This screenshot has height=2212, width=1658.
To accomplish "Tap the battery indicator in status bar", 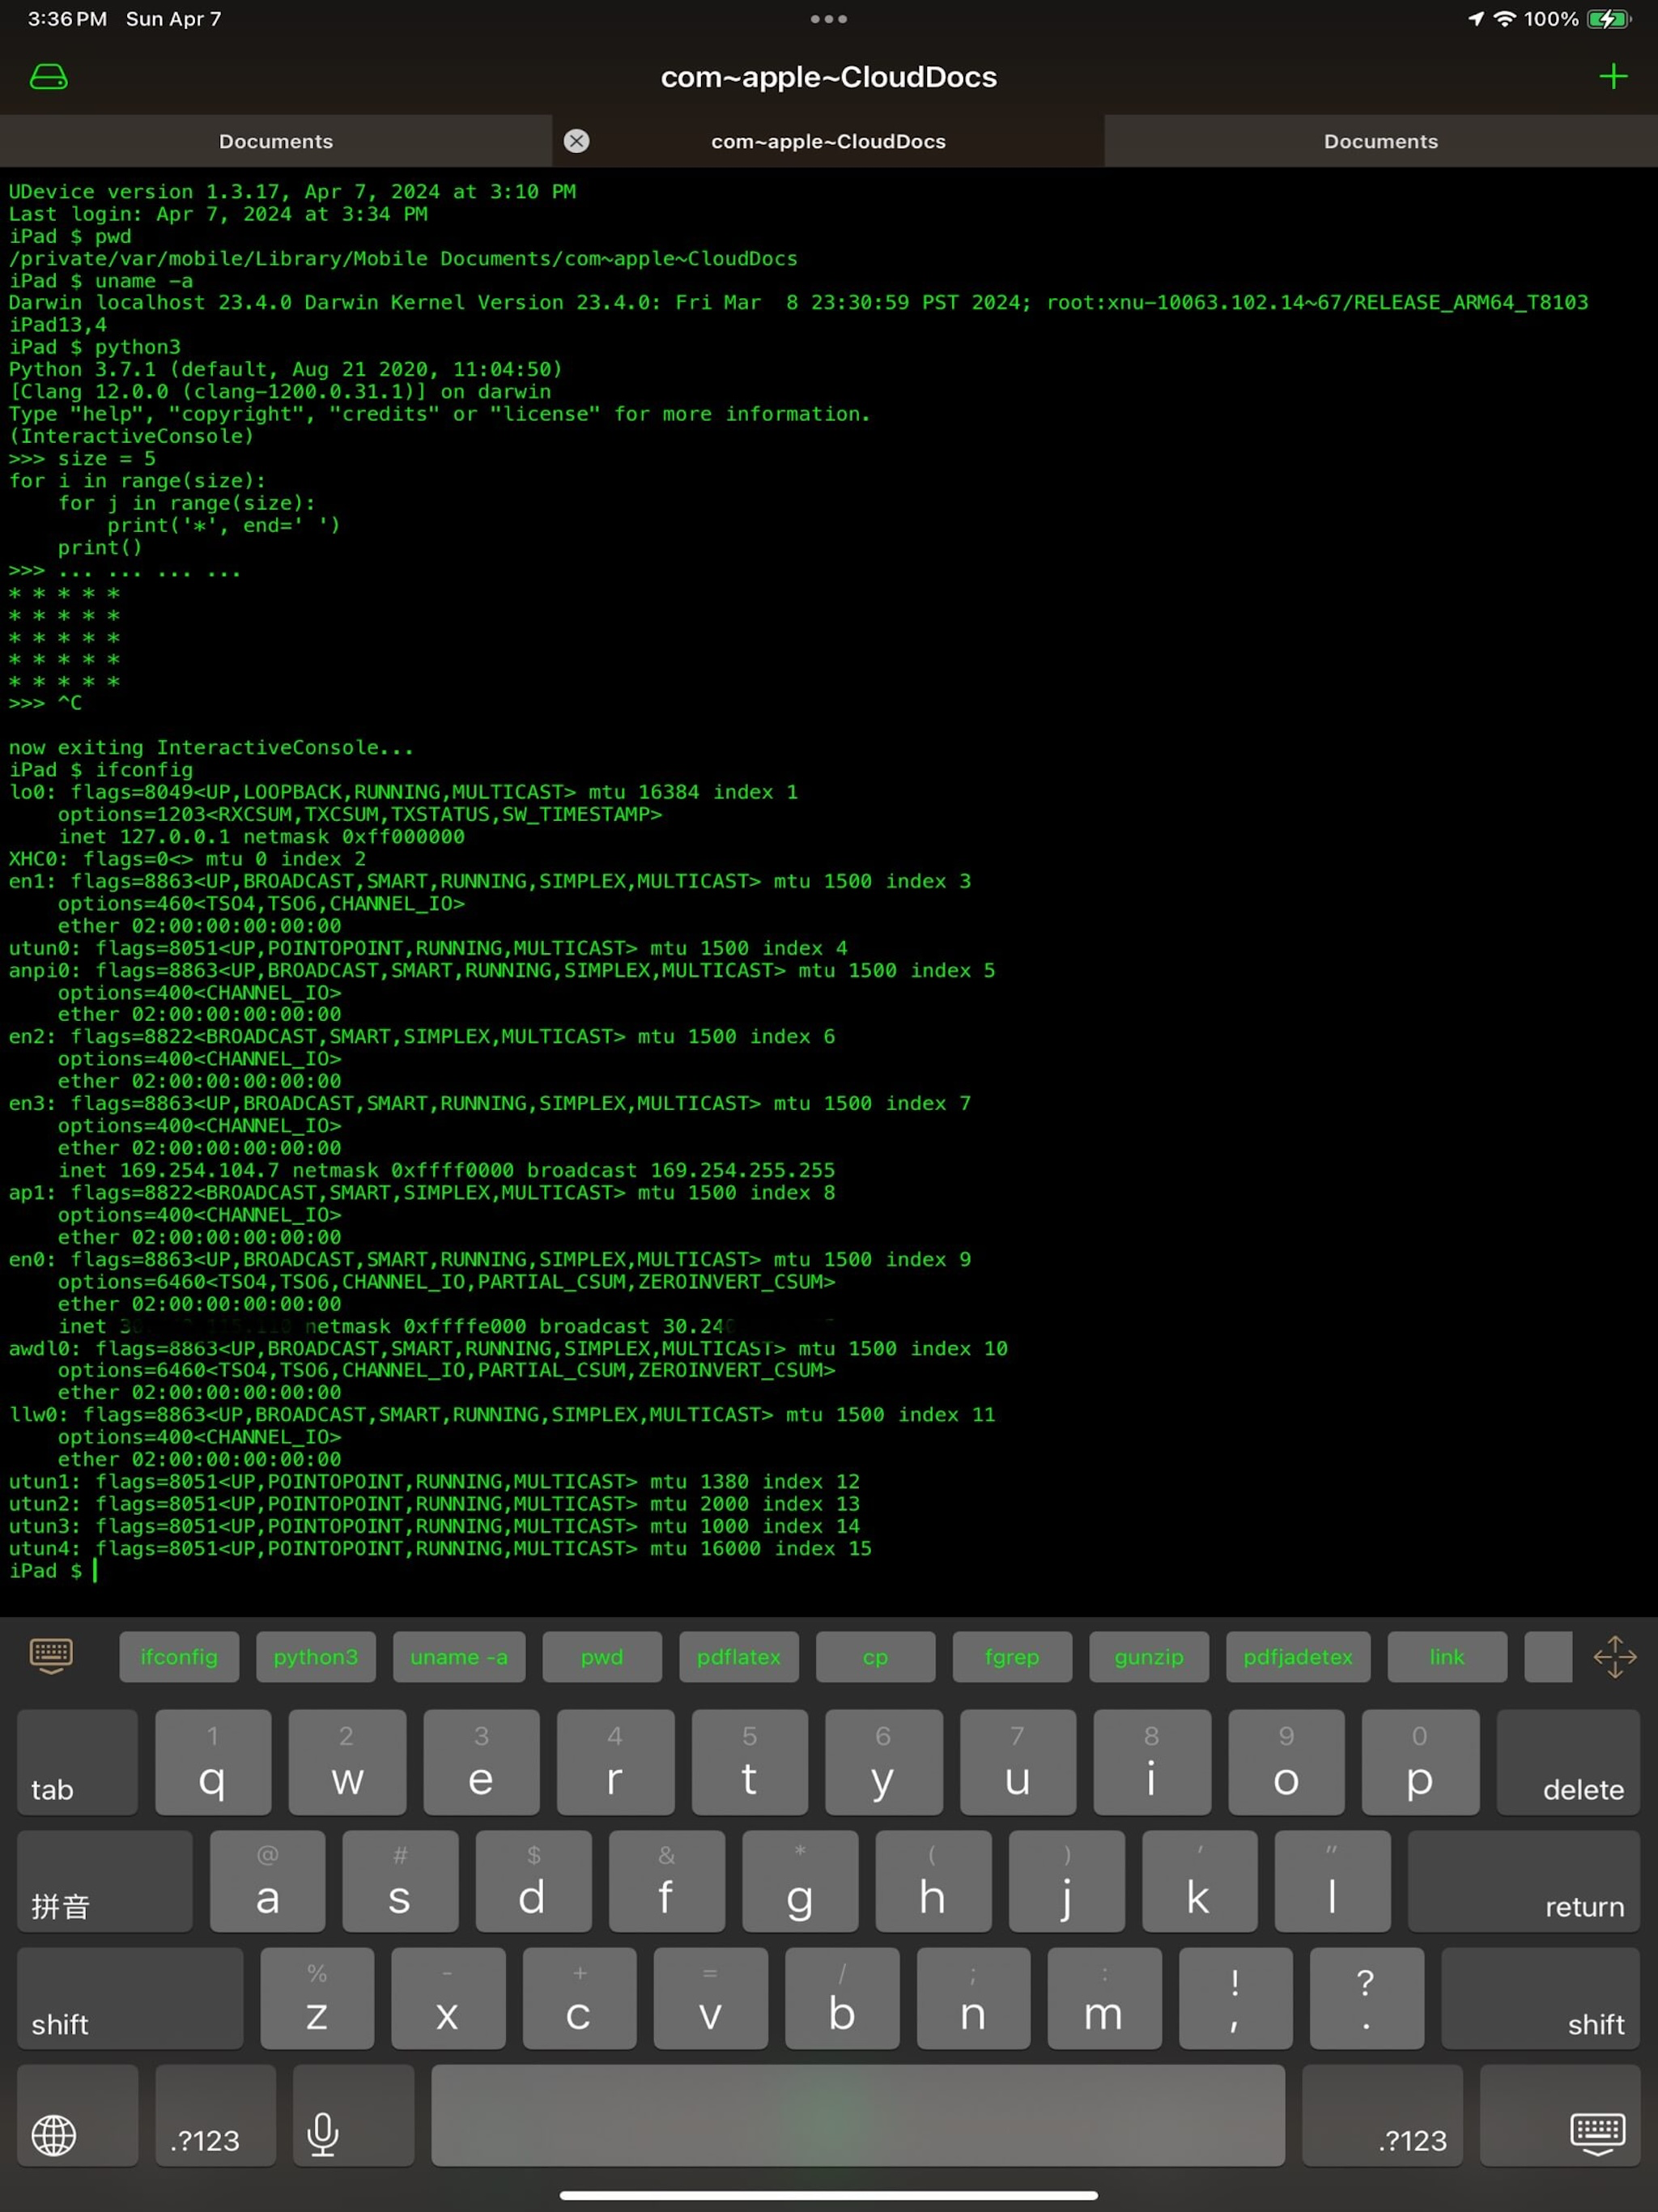I will (x=1608, y=19).
